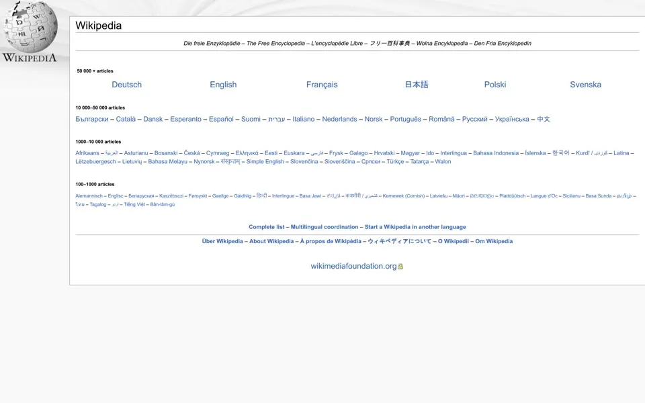The width and height of the screenshot is (645, 403).
Task: Open the Interlingua Wikipedia
Action: (454, 153)
